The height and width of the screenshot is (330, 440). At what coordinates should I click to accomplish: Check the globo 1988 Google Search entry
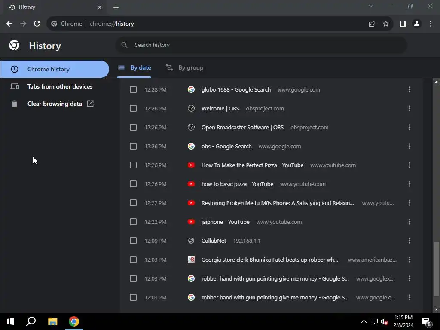point(133,89)
